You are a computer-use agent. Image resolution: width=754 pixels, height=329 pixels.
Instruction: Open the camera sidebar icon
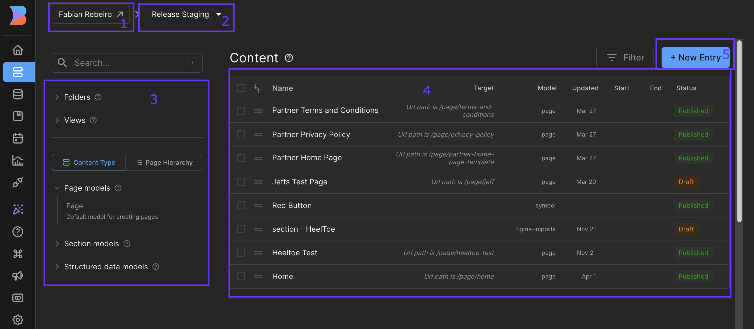(18, 298)
